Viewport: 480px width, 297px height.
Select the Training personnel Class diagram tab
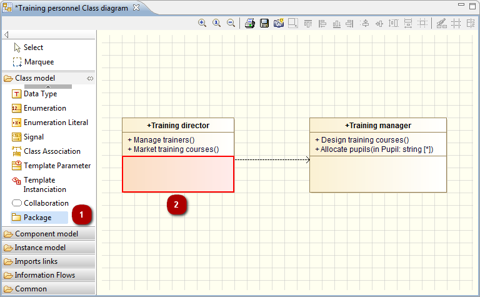[71, 8]
